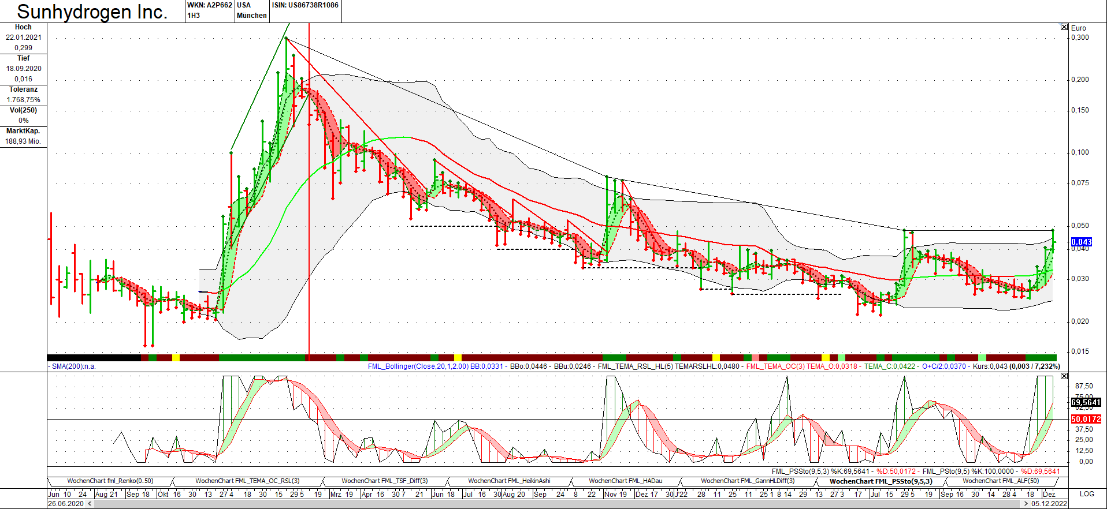Click the black %K value tag 69,5641
1107x509 pixels.
tap(1086, 402)
